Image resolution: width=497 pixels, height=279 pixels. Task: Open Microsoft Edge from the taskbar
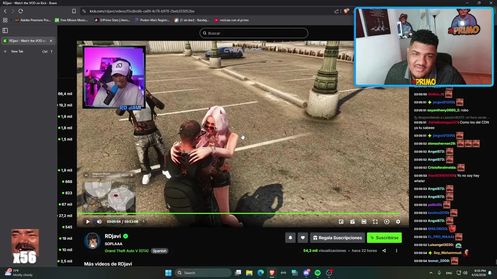(261, 273)
